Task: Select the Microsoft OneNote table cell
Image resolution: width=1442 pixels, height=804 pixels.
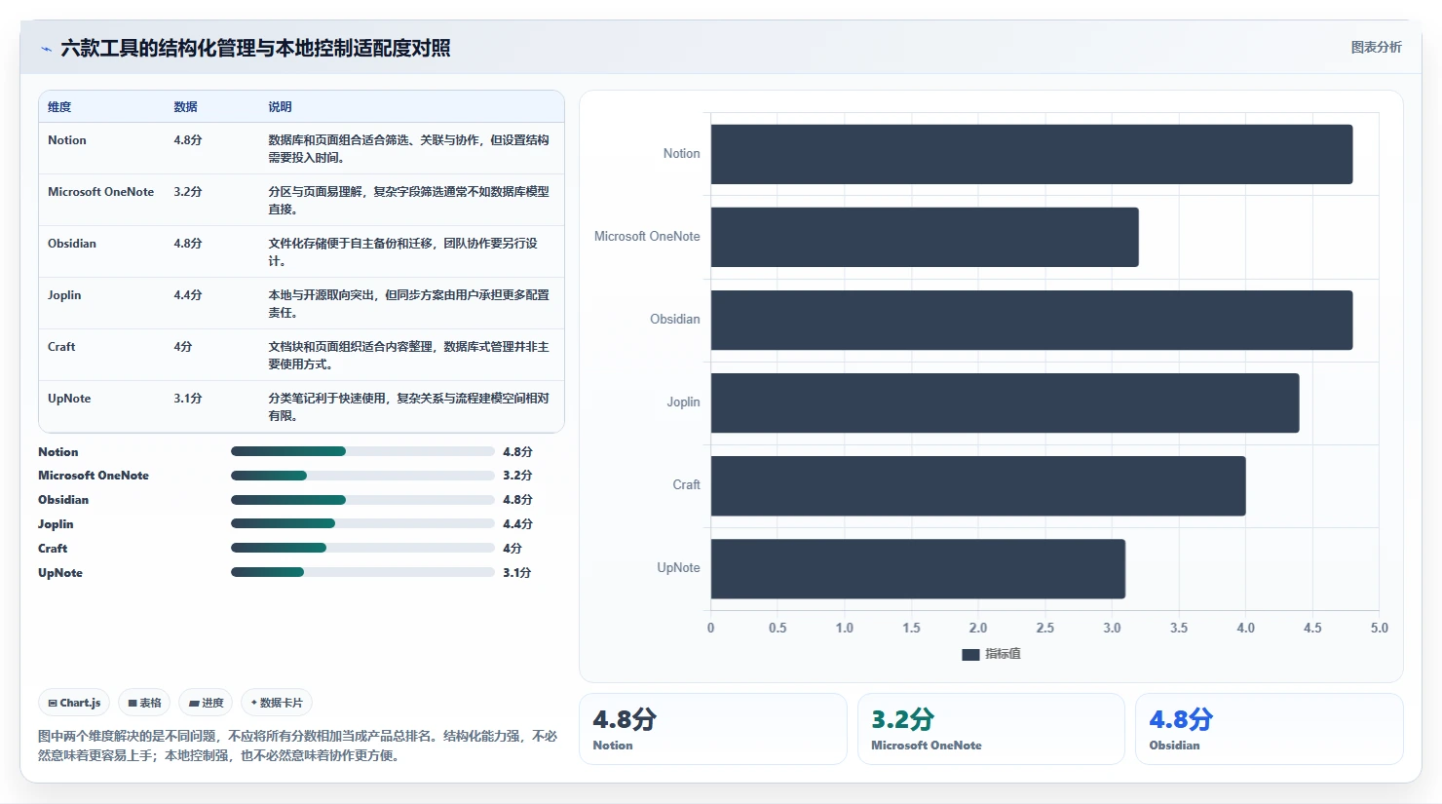Action: [100, 192]
